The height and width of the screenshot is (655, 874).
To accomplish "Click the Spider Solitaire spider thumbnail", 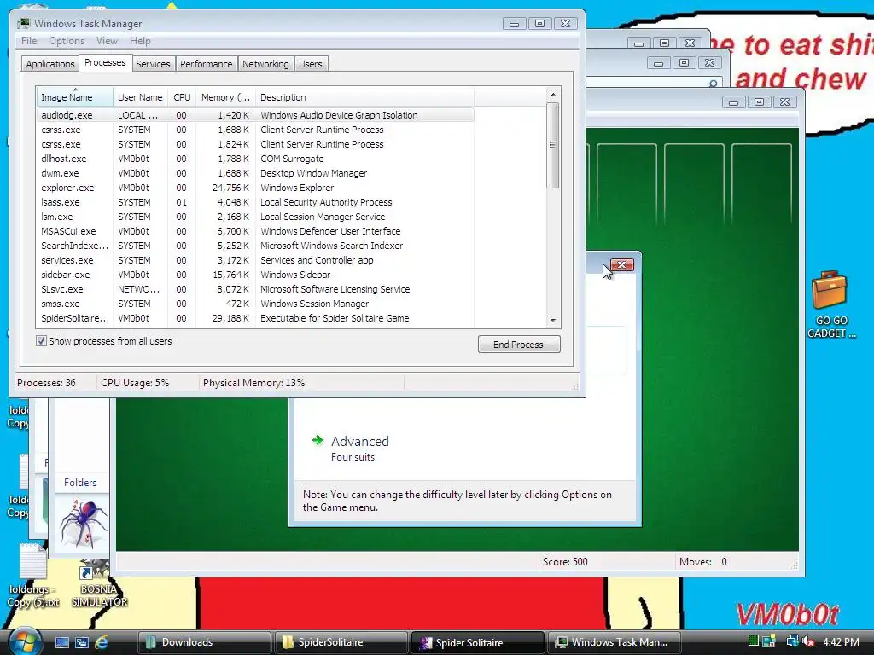I will click(x=82, y=523).
